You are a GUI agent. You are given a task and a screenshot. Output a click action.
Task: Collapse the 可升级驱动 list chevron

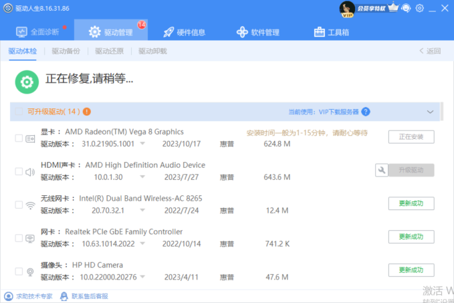coord(430,112)
